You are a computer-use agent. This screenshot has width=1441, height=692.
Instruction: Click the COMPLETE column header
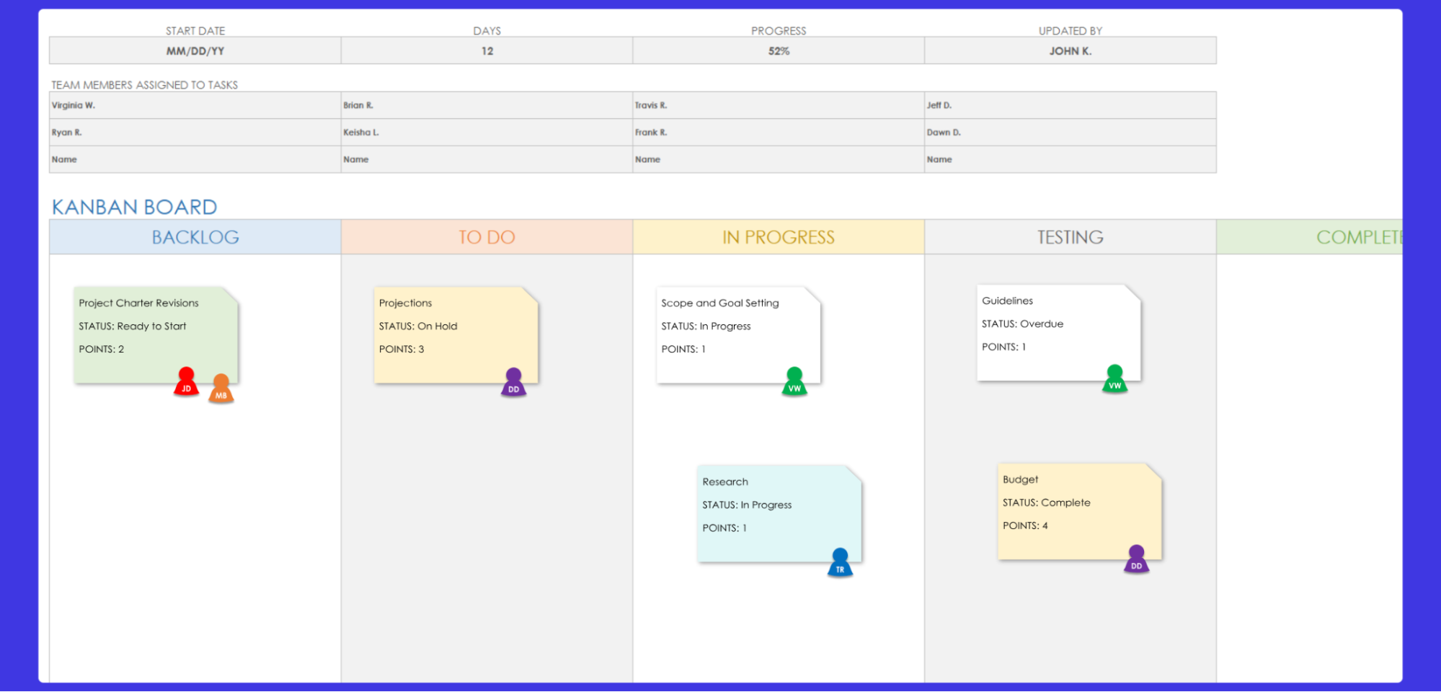(x=1309, y=237)
